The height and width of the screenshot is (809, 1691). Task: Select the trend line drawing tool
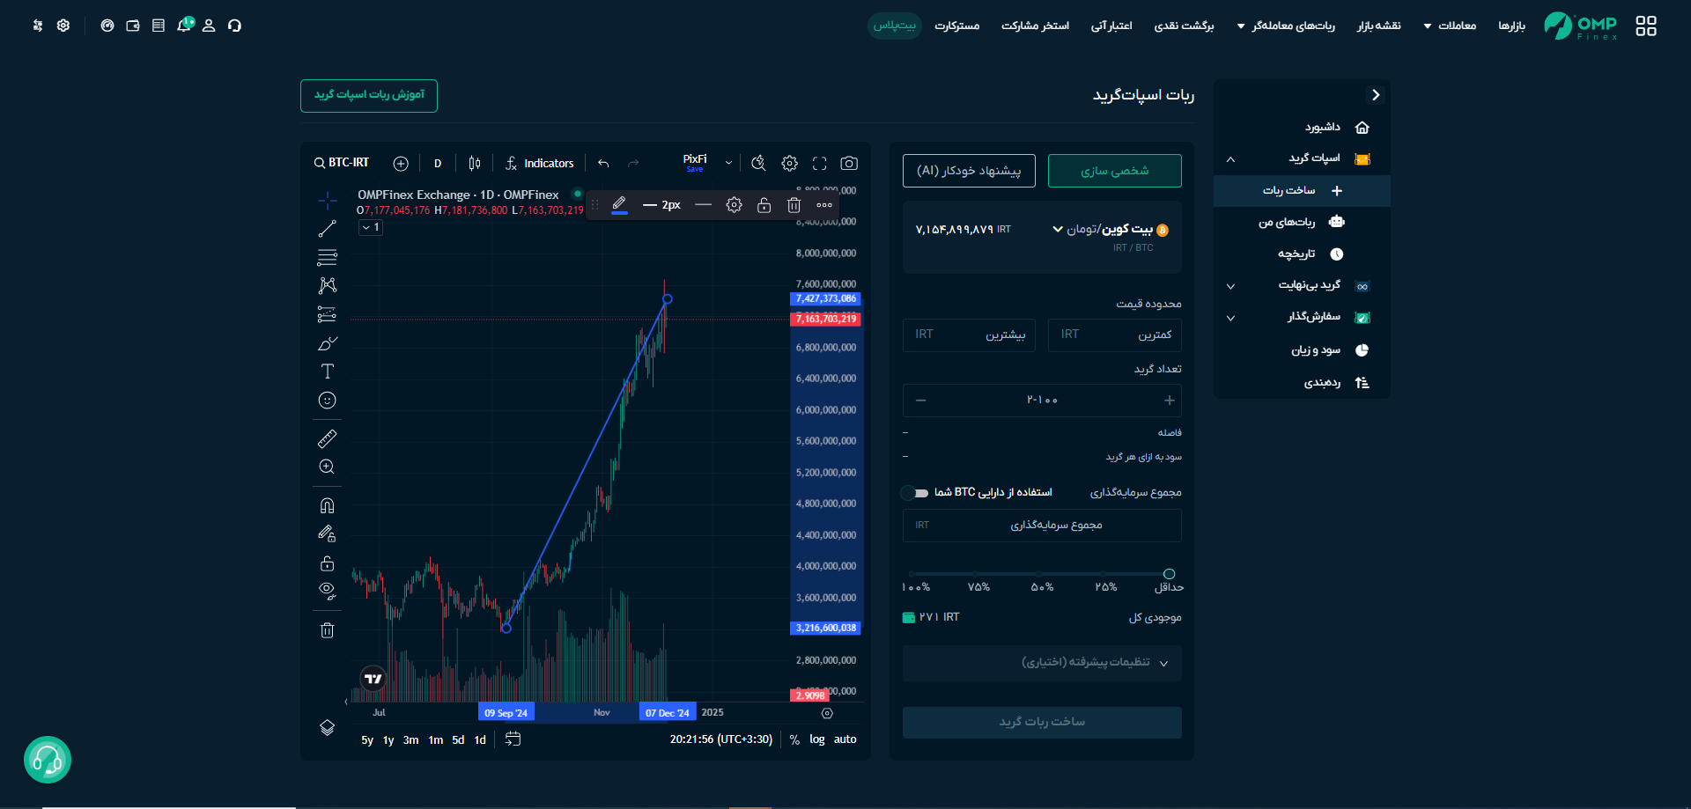327,229
